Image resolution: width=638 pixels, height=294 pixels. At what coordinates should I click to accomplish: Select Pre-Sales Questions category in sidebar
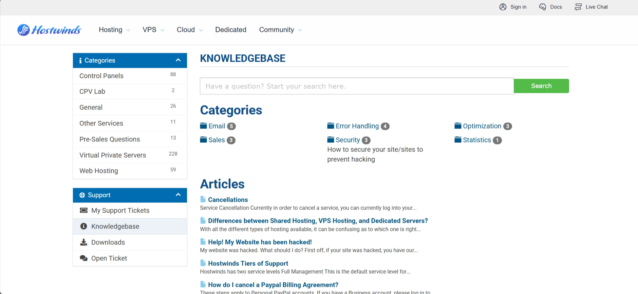(x=130, y=139)
